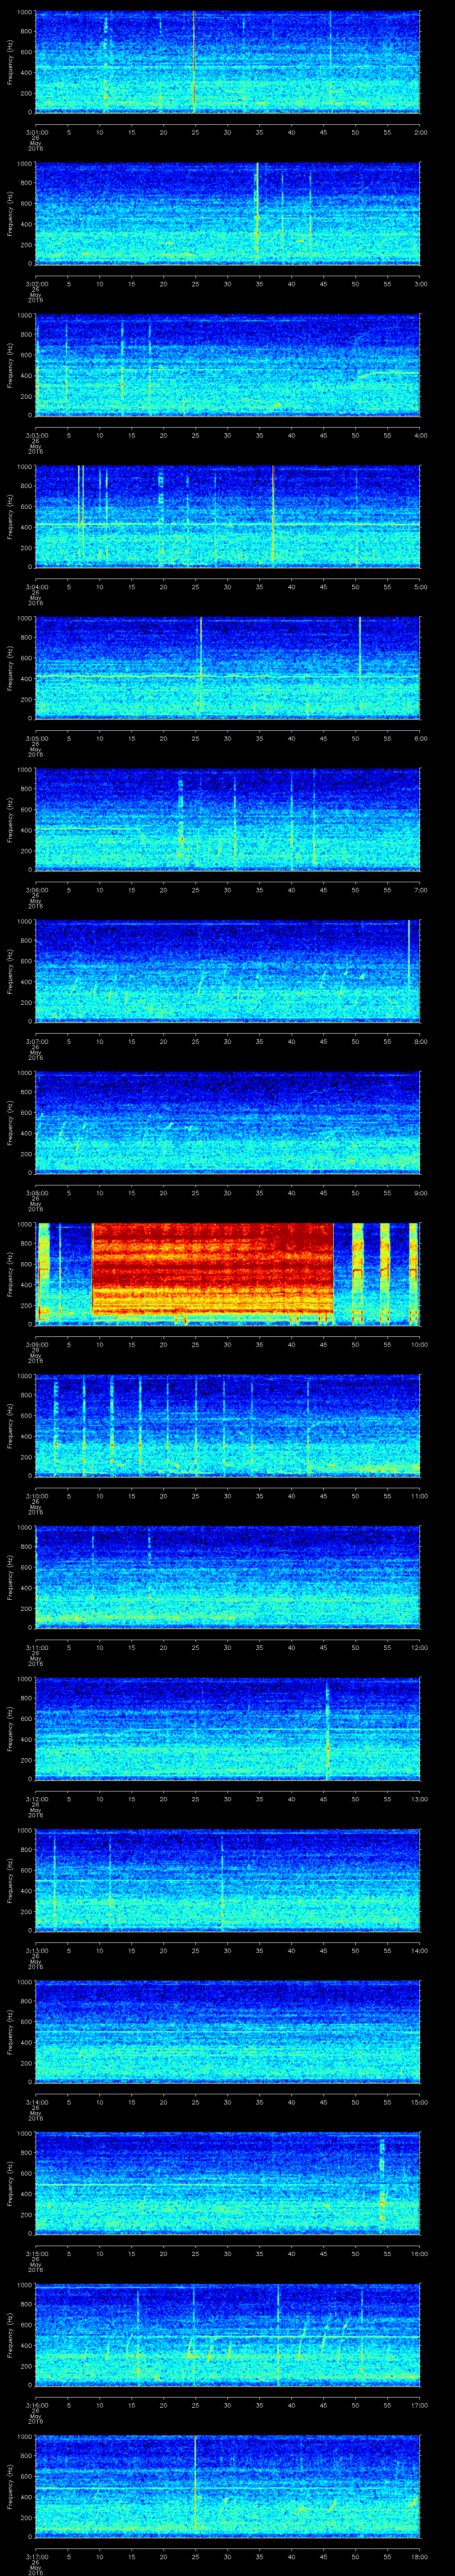
Task: Click the spectrogram panel starting at 3:07:00
Action: point(228,971)
